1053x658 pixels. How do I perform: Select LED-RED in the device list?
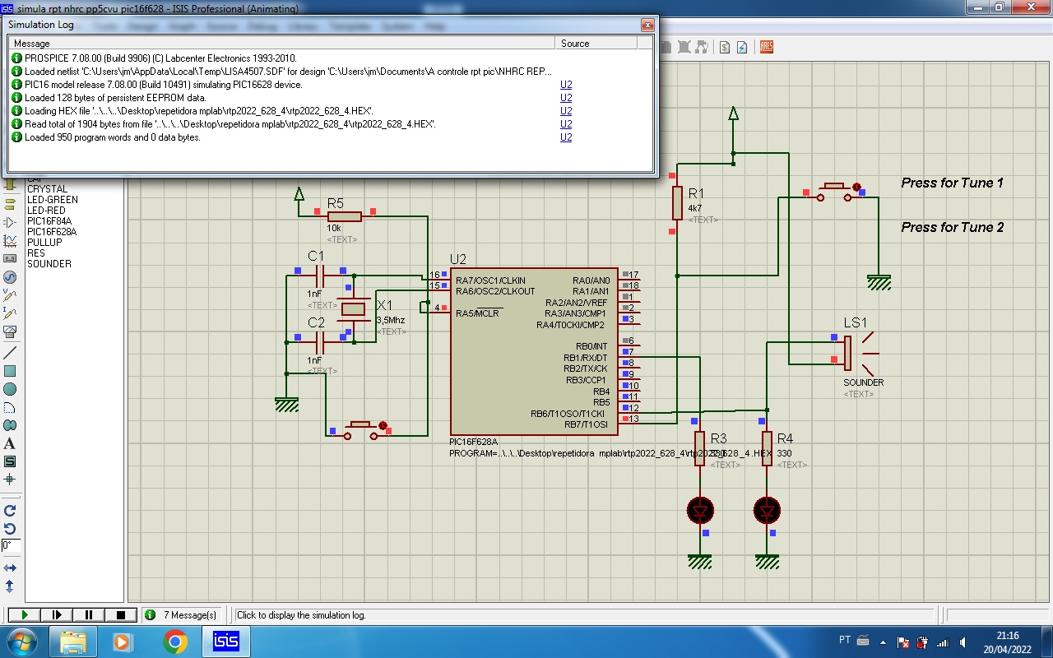pyautogui.click(x=46, y=211)
